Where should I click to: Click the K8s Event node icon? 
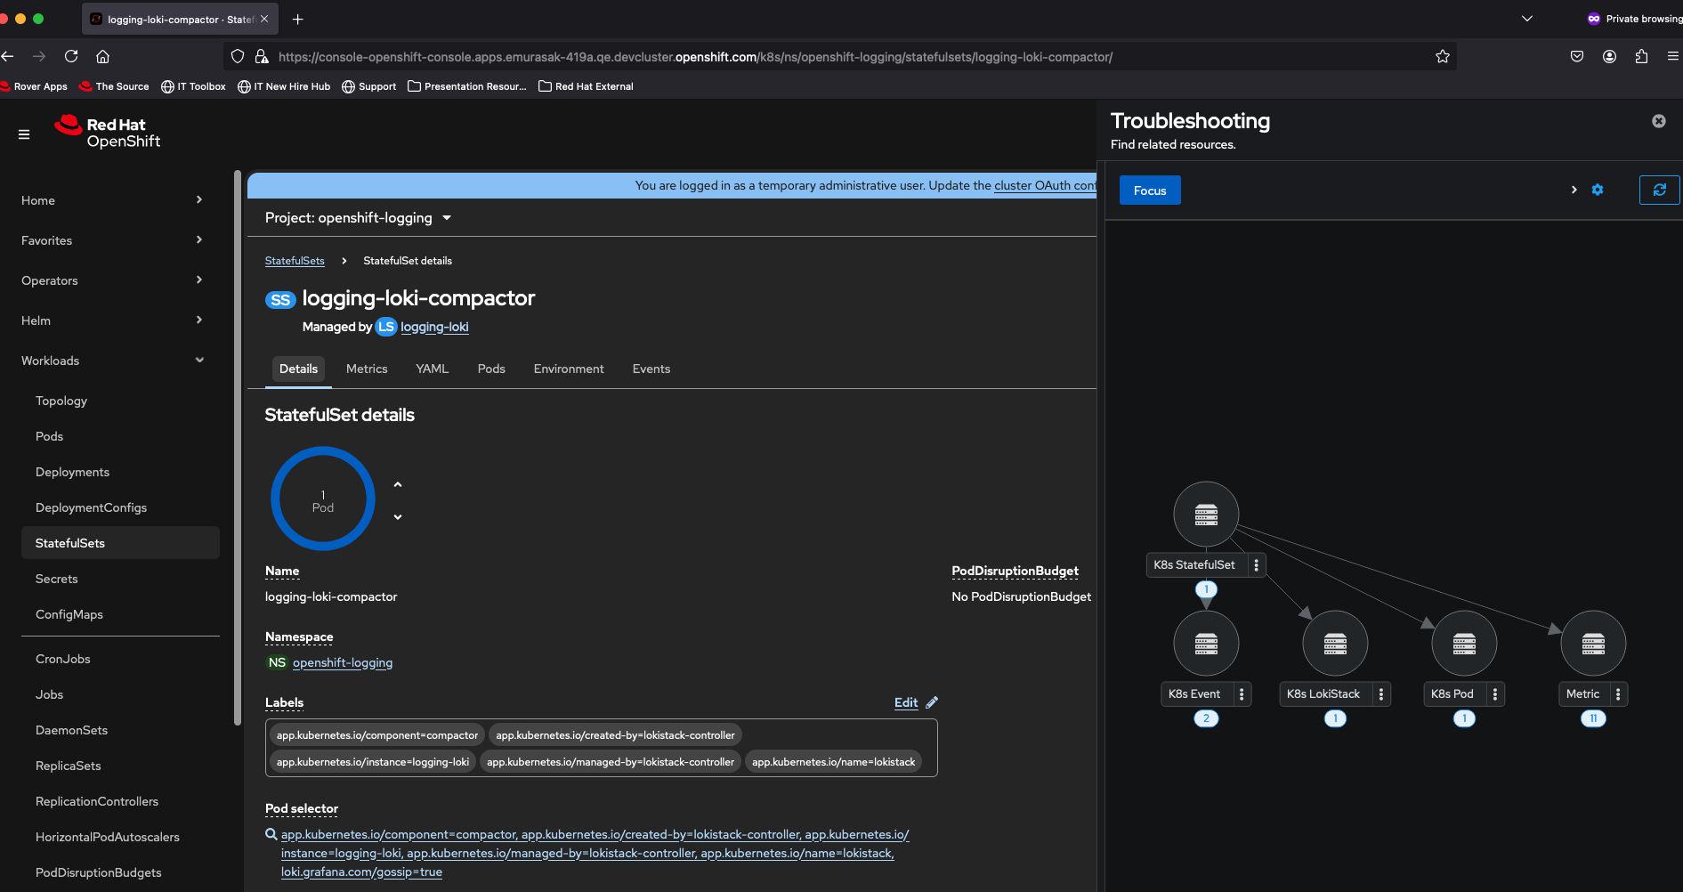click(1206, 643)
